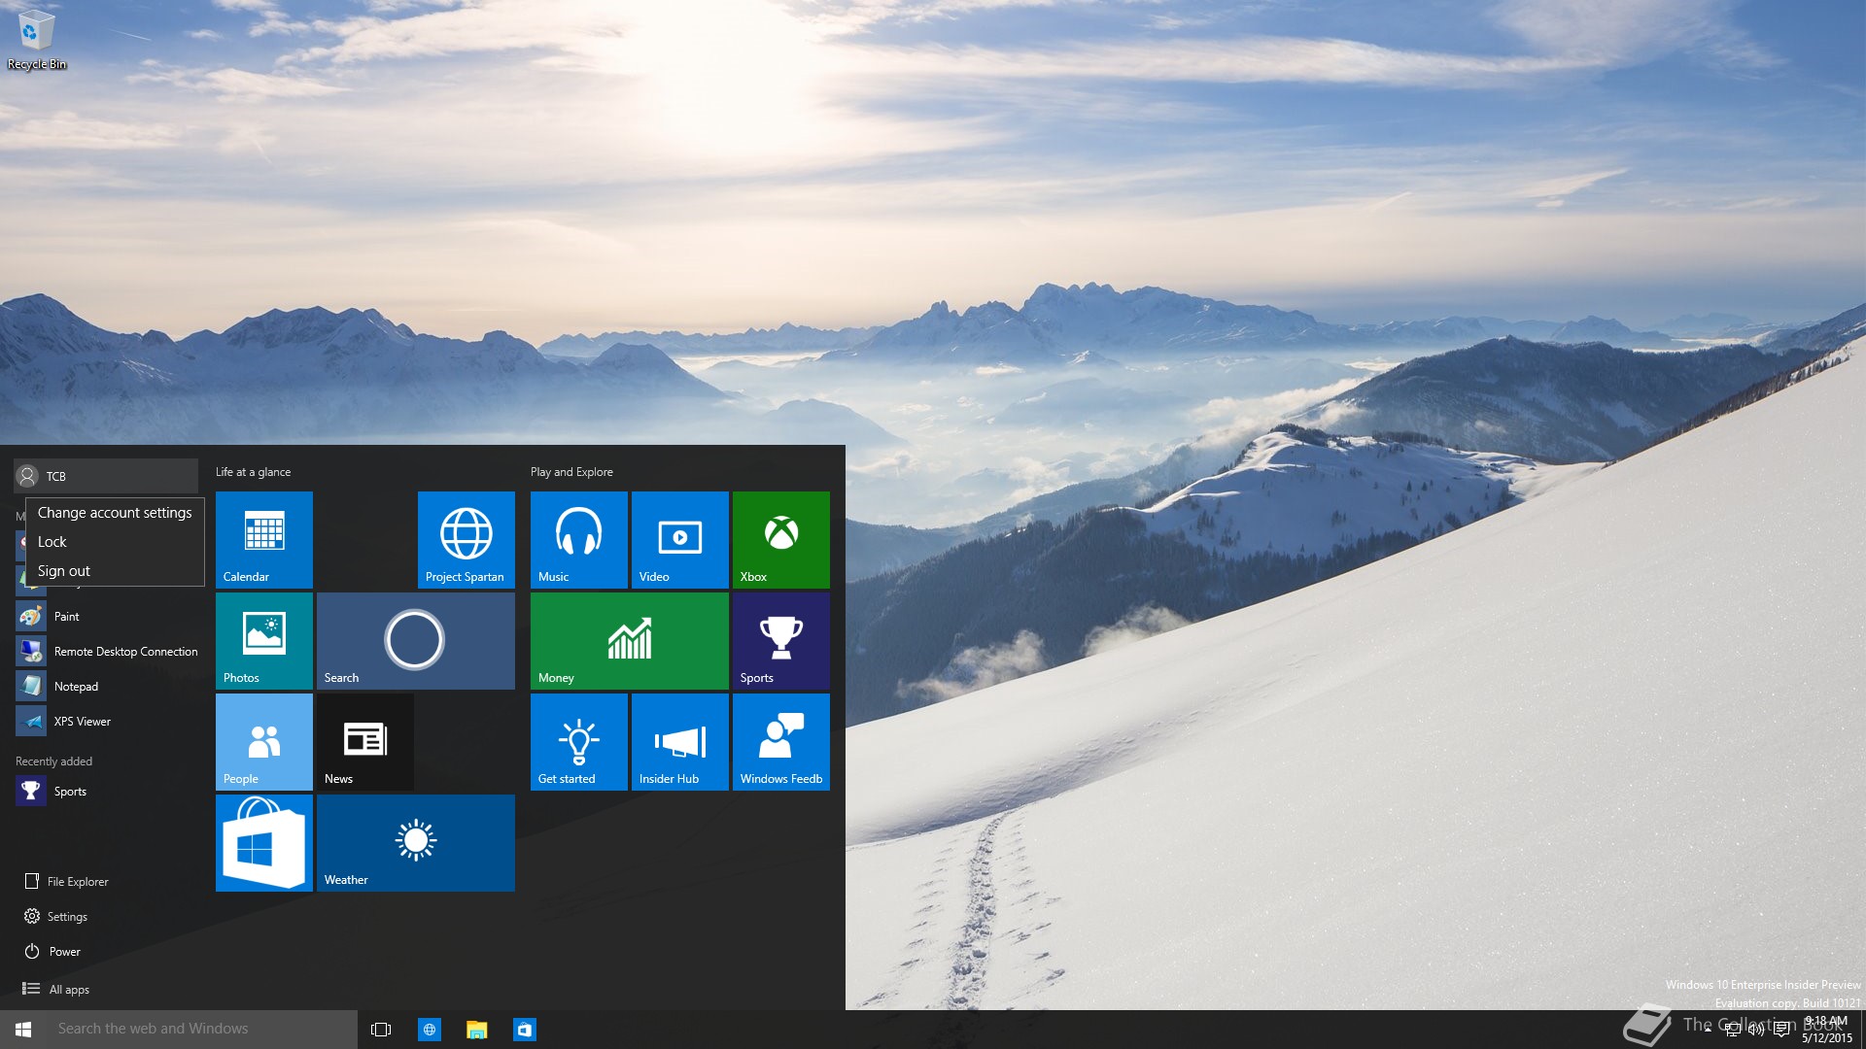Choose Sign out from the account menu

(x=115, y=570)
